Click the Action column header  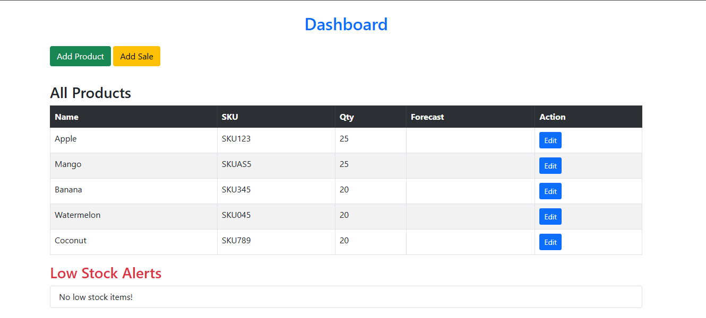[x=588, y=117]
